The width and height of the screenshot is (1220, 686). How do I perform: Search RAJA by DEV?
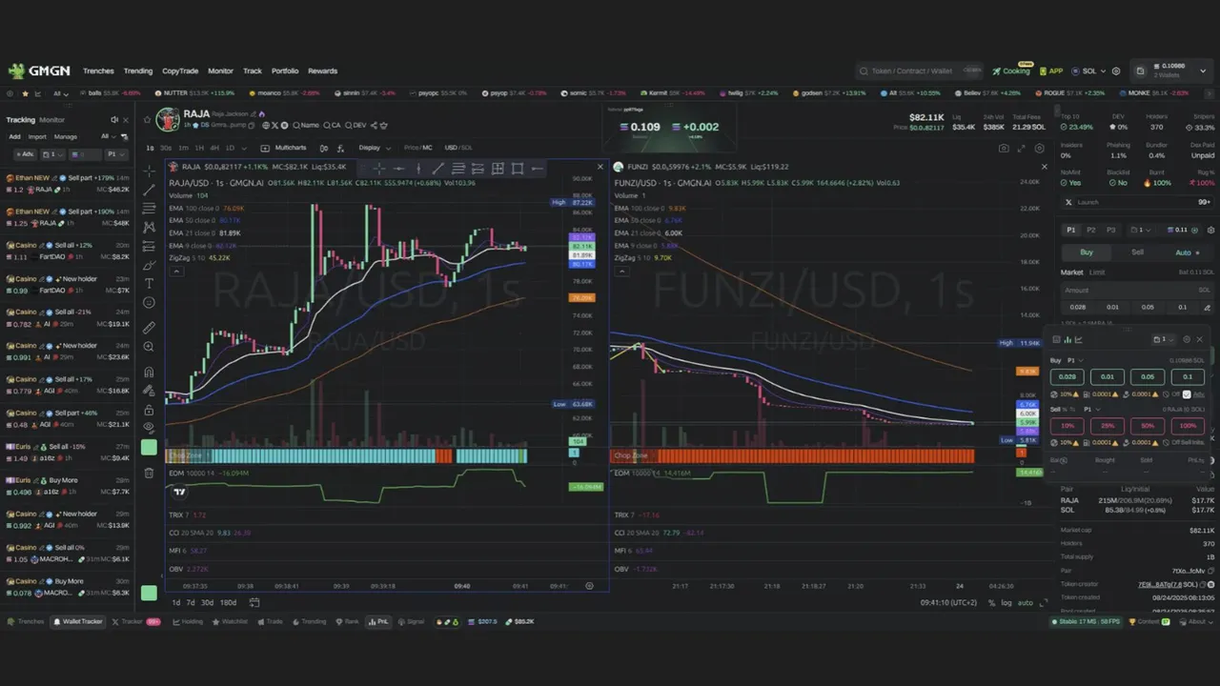click(356, 125)
